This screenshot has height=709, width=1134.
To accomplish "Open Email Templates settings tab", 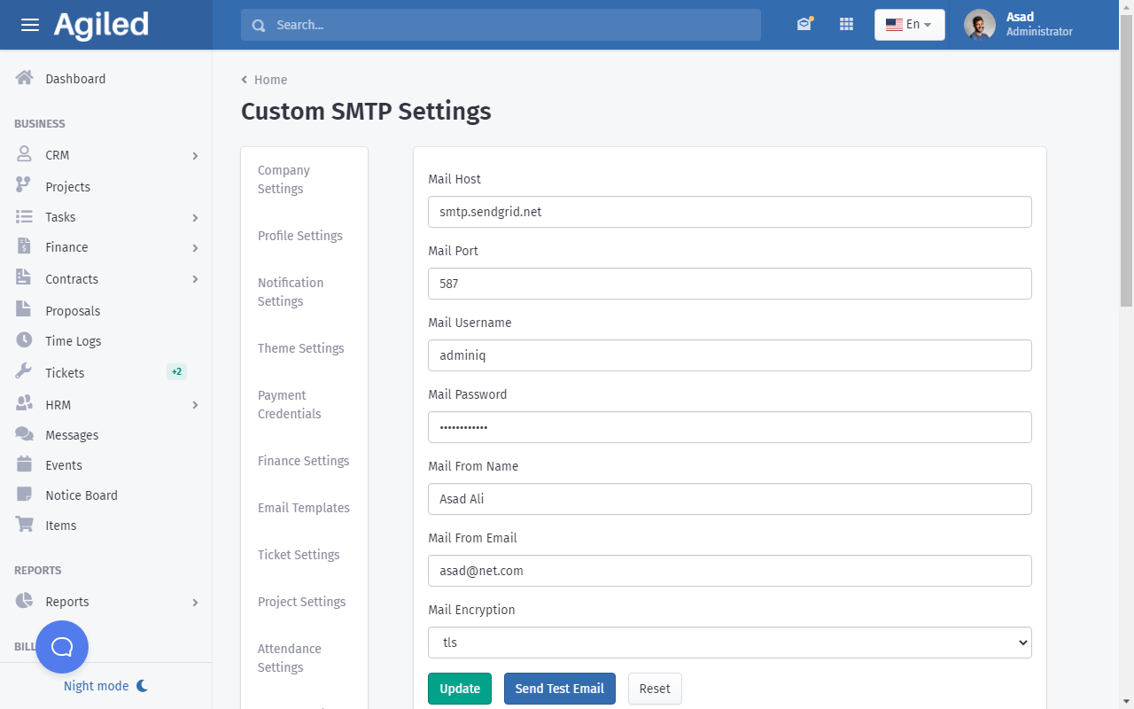I will click(303, 508).
